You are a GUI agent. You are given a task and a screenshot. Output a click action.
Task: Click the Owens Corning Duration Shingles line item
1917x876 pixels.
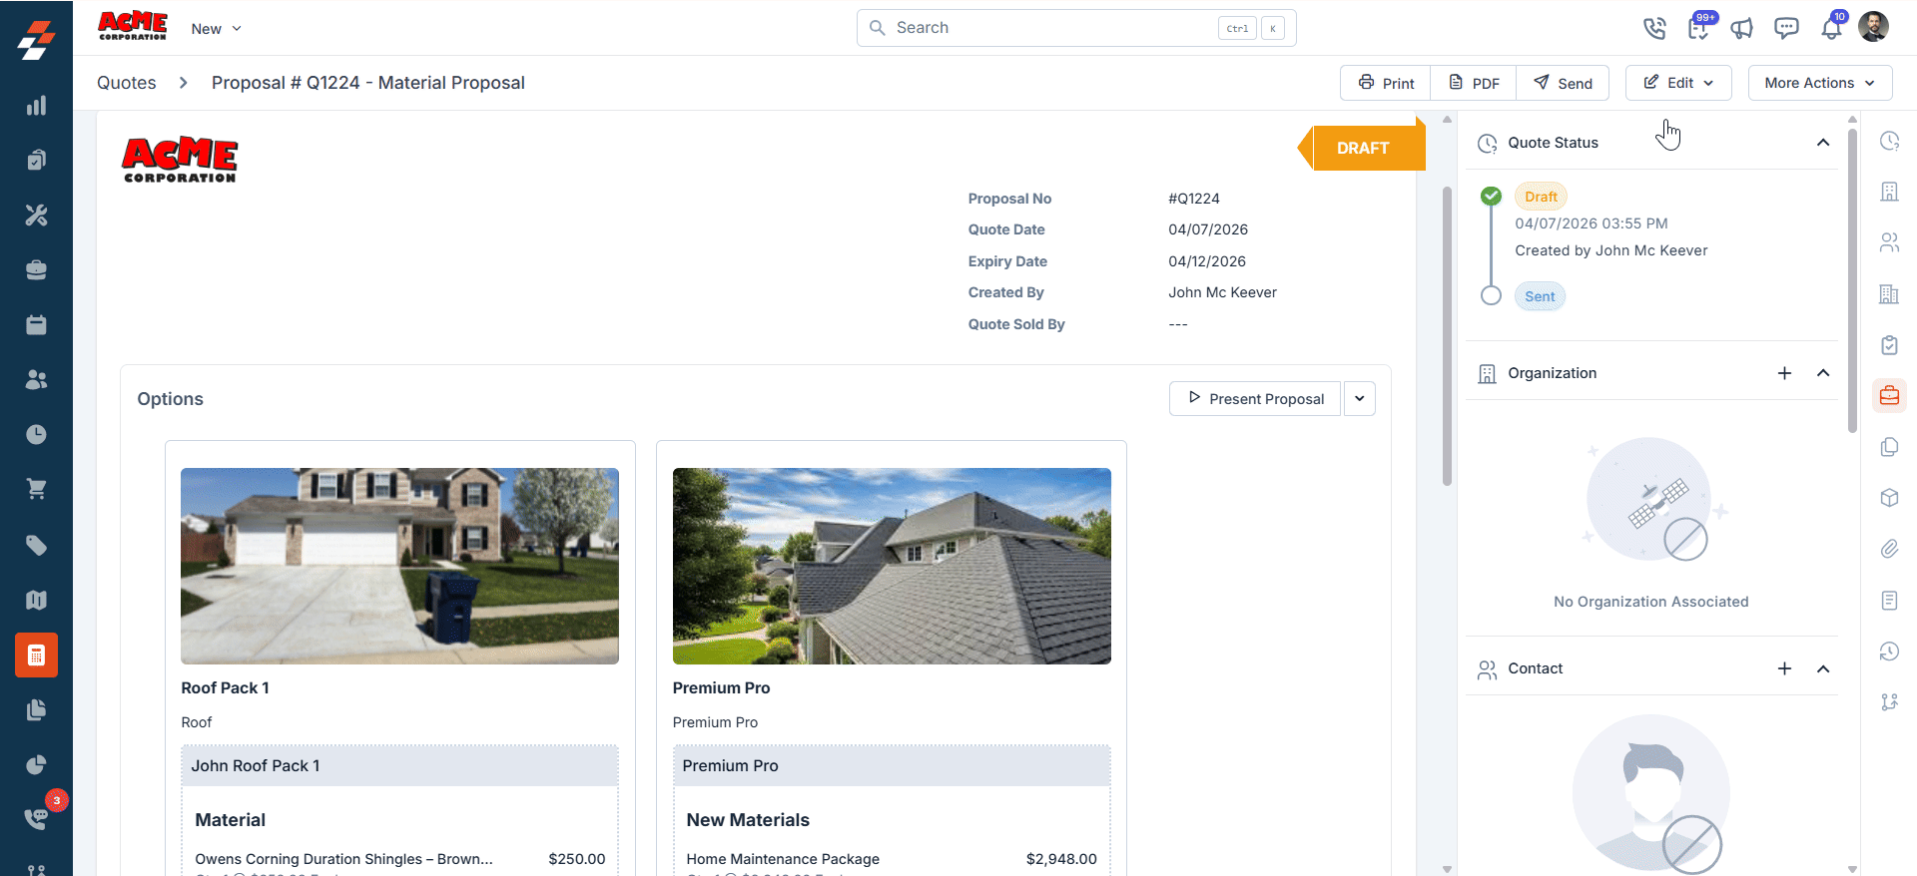point(343,859)
